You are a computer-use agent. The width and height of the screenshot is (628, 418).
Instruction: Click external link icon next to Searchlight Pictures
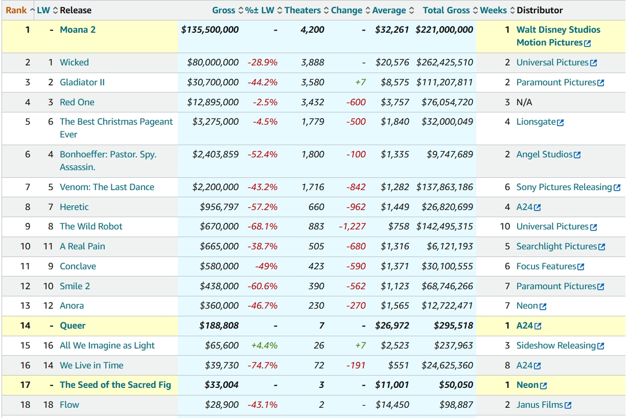[601, 247]
